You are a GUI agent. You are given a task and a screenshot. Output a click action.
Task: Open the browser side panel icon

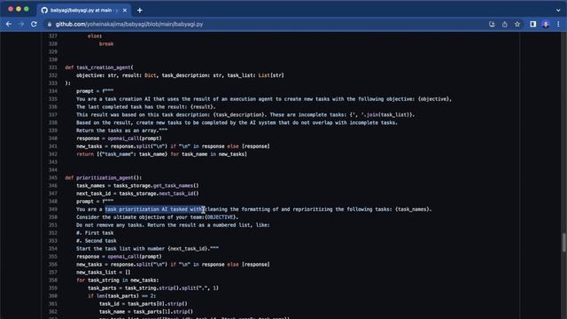(x=533, y=24)
